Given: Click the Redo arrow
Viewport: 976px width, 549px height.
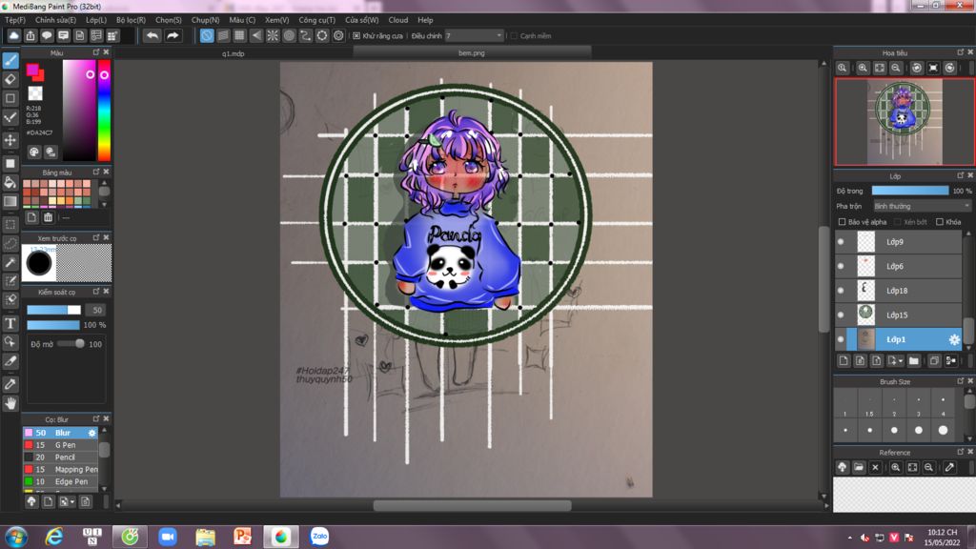Looking at the screenshot, I should coord(173,35).
